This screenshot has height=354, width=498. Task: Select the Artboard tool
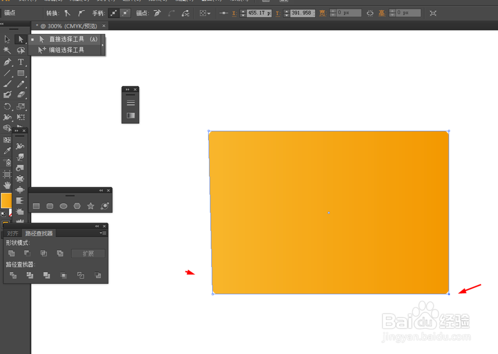click(7, 174)
